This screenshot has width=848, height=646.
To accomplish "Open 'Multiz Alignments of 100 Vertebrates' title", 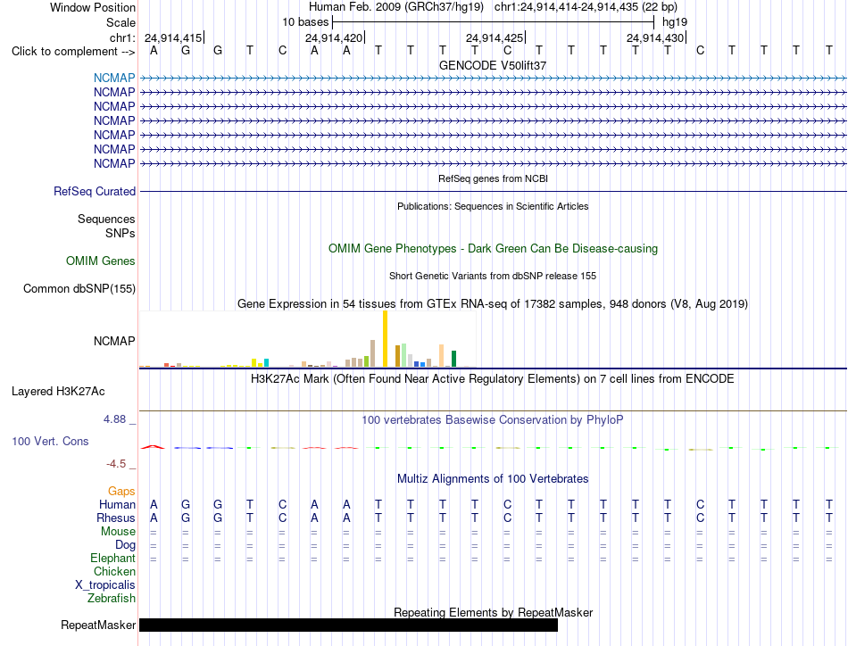I will coord(493,479).
